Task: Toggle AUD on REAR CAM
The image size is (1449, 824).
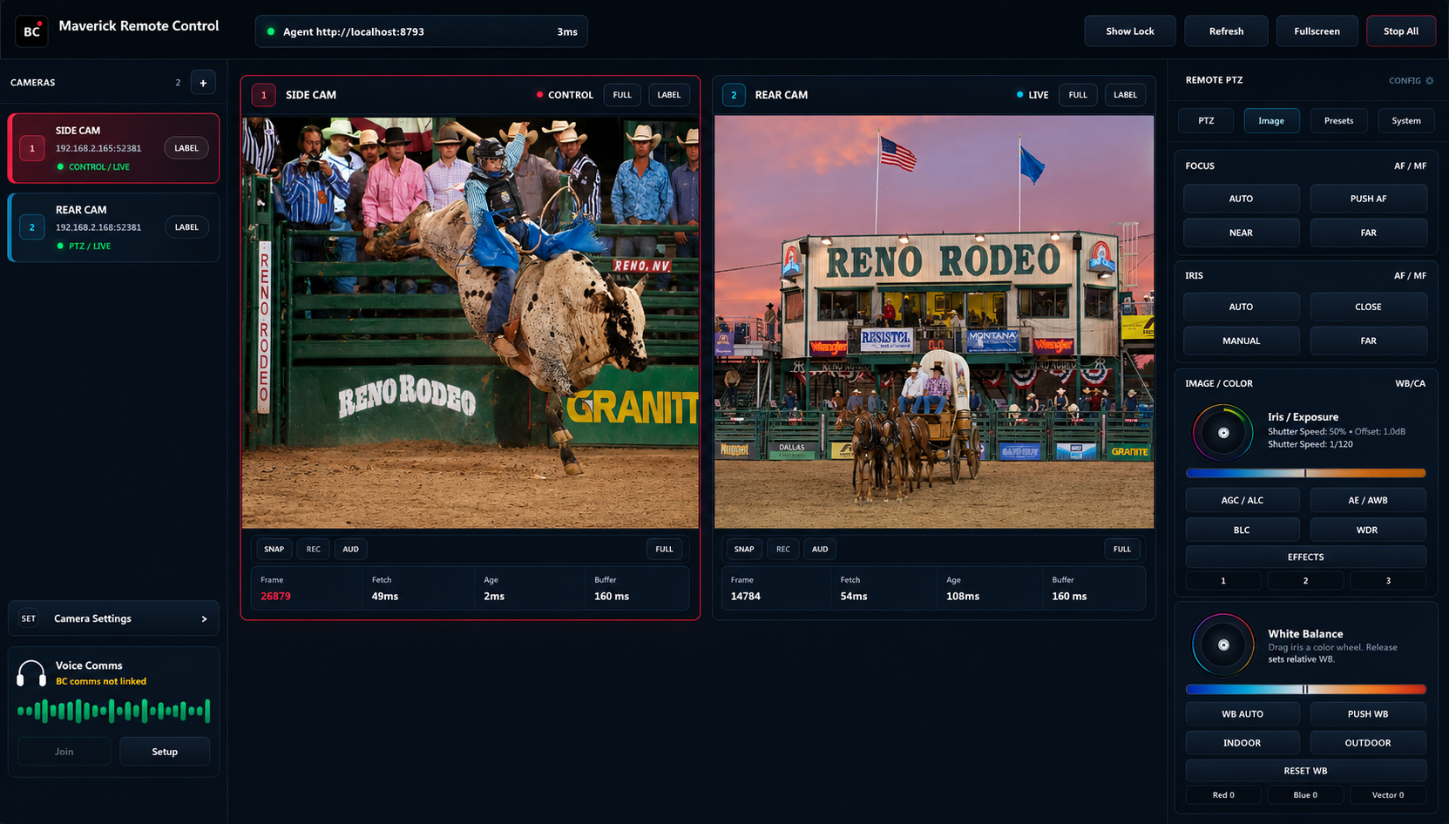Action: 820,549
